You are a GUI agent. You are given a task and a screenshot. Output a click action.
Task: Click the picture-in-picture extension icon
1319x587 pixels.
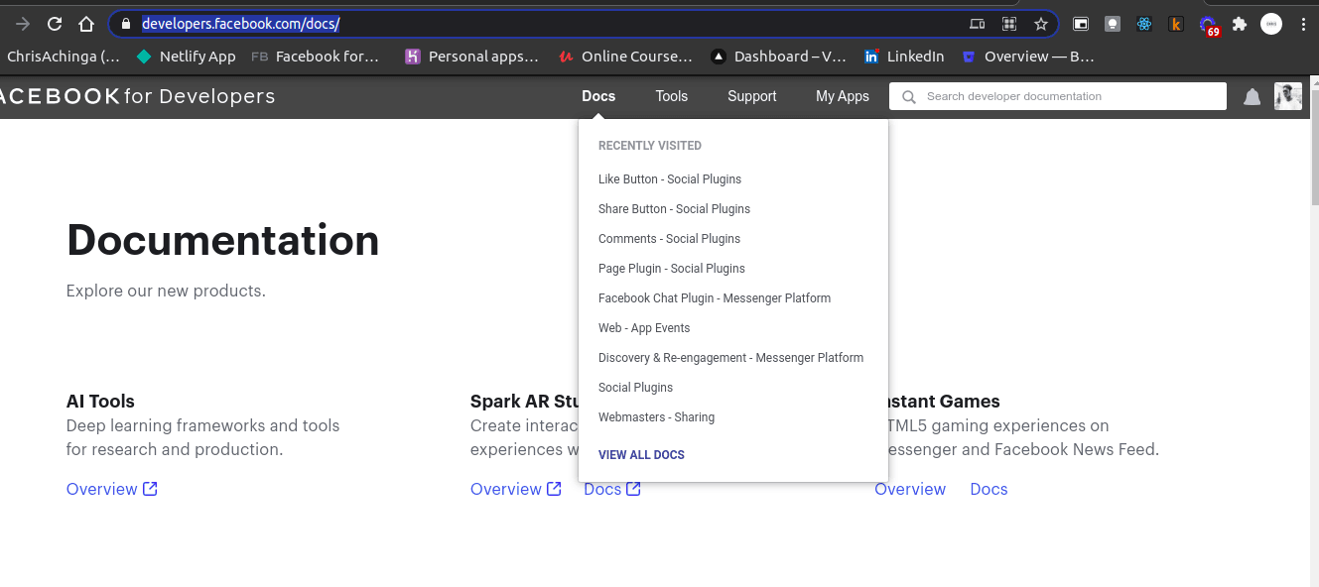[1081, 24]
